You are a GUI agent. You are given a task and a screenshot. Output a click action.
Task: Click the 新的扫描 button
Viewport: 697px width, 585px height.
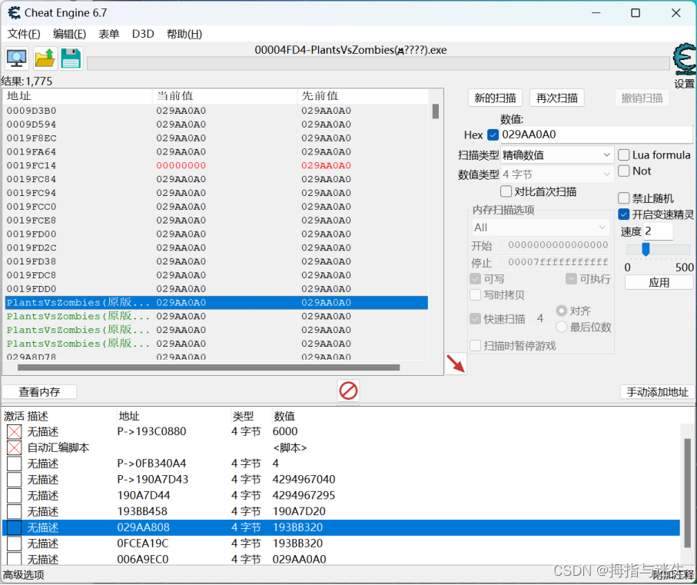pyautogui.click(x=495, y=98)
